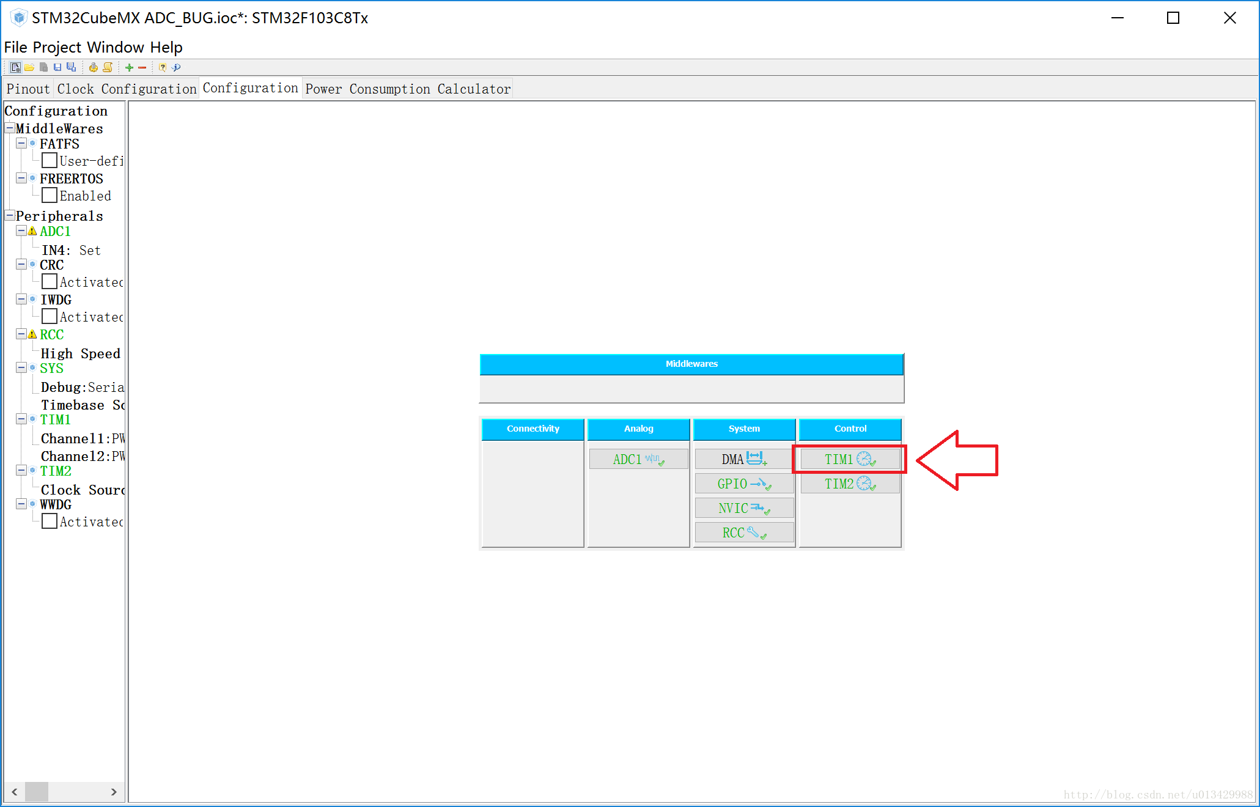
Task: Collapse the CRC tree node
Action: 21,264
